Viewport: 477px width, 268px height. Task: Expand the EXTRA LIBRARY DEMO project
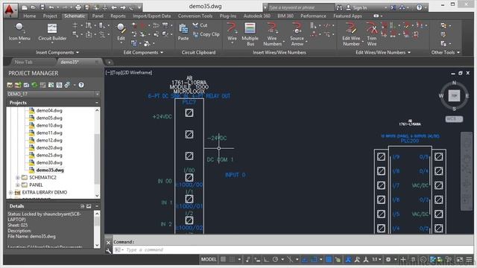10,192
